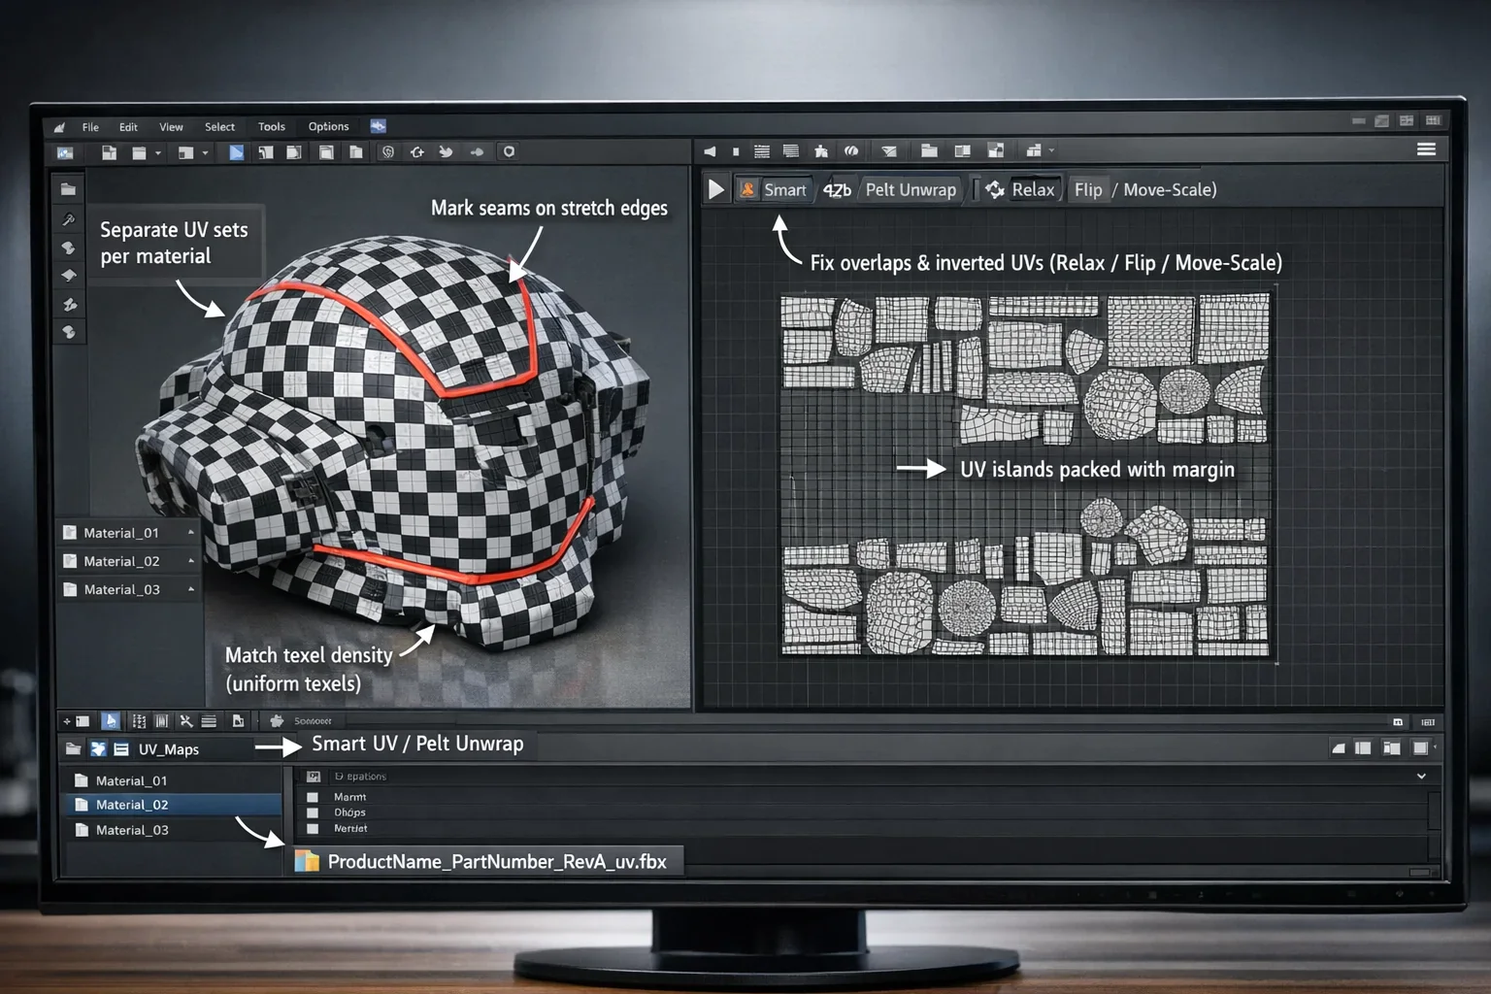Toggle the Ohóps checkbox
The height and width of the screenshot is (994, 1491).
pos(313,812)
